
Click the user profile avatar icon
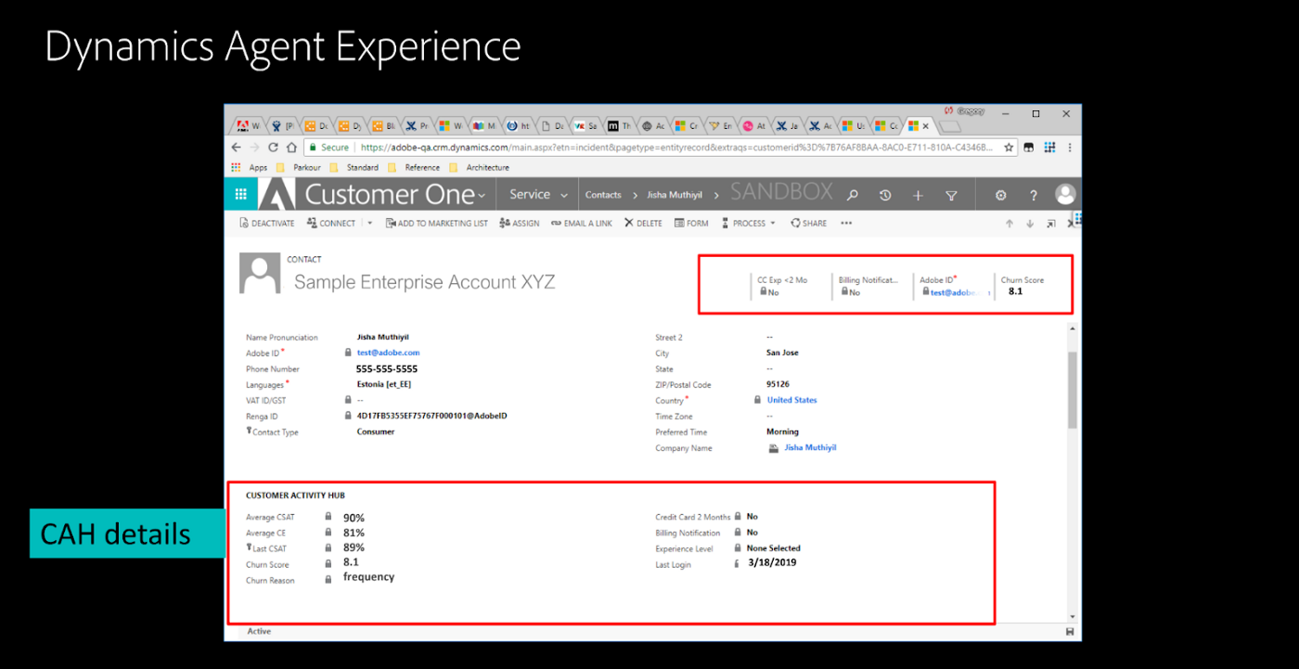pyautogui.click(x=1065, y=194)
